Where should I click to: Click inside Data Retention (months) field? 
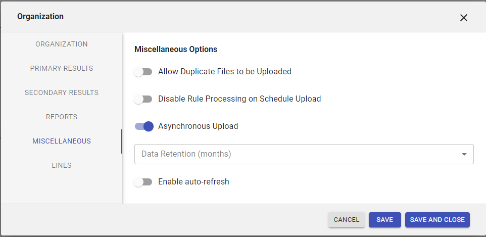[x=293, y=154]
